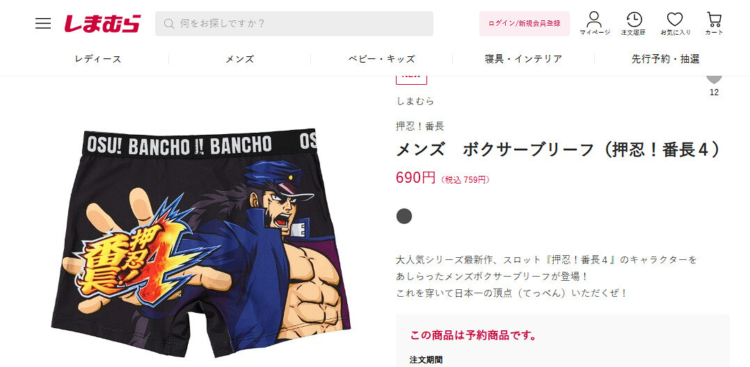Focus the 何をお探しですか search field
The height and width of the screenshot is (367, 750).
click(294, 24)
